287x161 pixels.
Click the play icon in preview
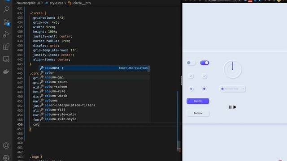235,107
